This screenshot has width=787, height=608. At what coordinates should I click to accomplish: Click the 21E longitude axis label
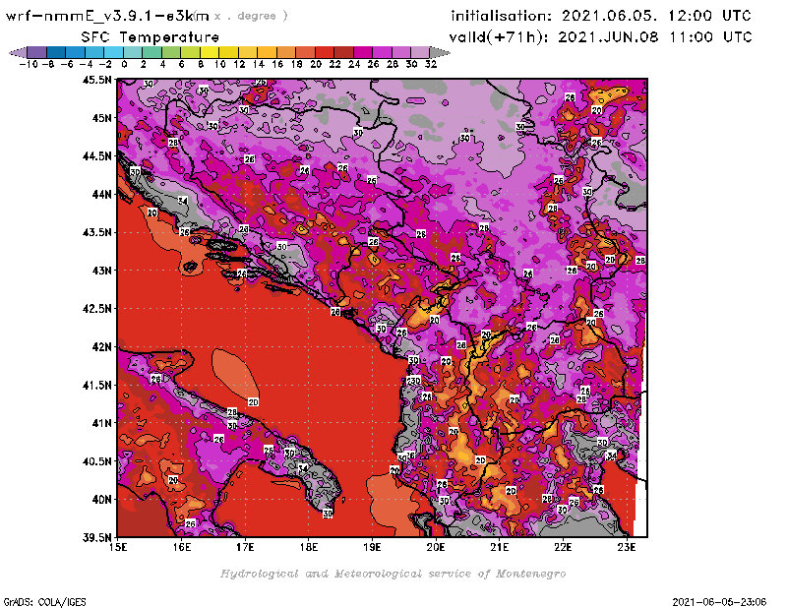click(500, 547)
